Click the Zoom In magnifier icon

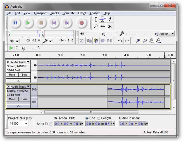coord(138,41)
